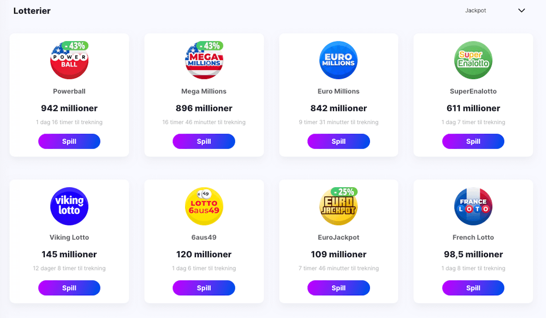Select the yellow Lotto 6aus49 logo

coord(204,206)
